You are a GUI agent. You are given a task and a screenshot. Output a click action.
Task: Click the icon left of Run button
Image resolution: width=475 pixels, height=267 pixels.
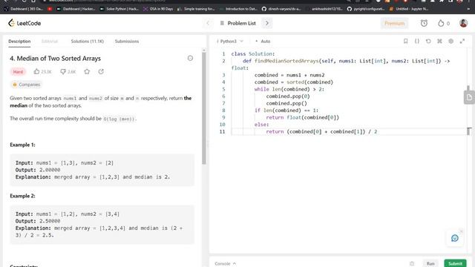pyautogui.click(x=412, y=264)
